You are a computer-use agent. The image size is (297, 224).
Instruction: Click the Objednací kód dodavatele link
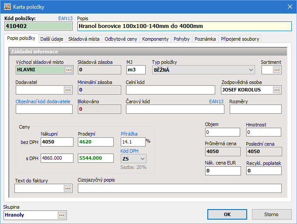point(43,101)
